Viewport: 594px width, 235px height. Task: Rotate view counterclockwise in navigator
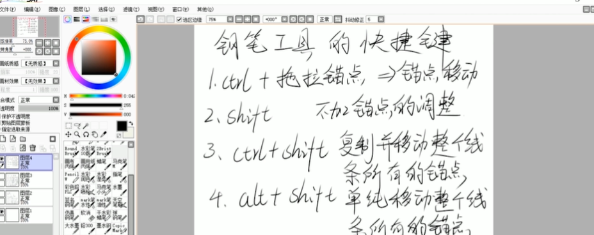[40, 51]
